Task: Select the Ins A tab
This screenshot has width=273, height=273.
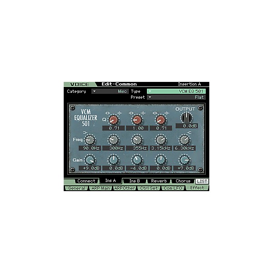Action: [x=111, y=181]
